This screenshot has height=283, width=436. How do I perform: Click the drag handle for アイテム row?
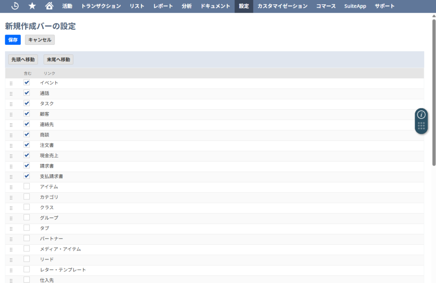(11, 187)
